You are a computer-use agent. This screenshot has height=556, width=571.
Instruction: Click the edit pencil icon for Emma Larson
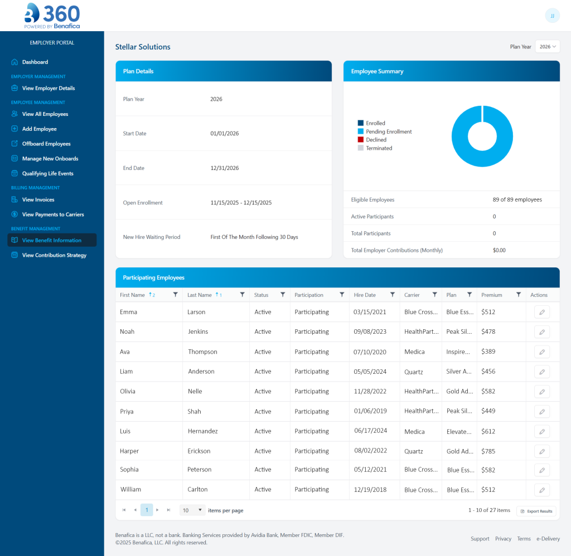(x=541, y=312)
